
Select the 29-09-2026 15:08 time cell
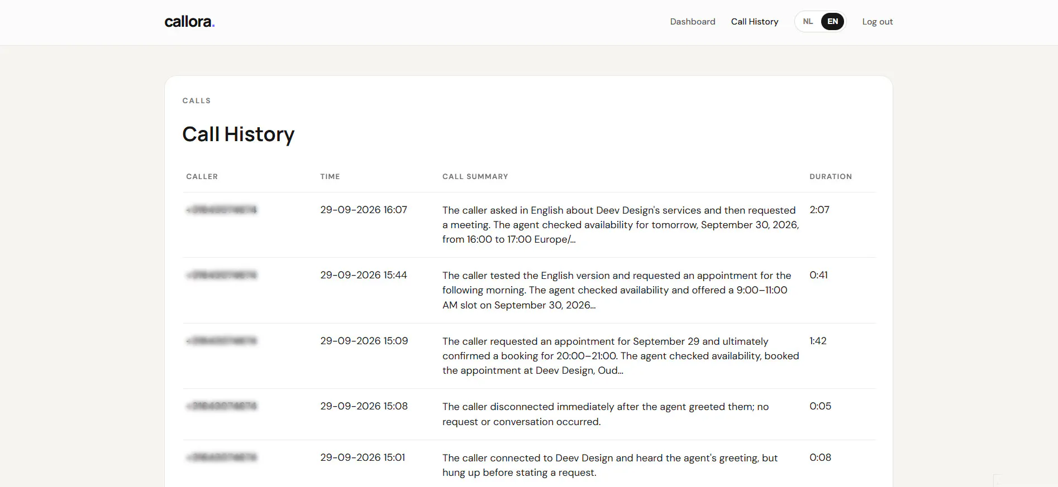click(364, 406)
